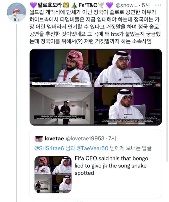Open the three-dot more options menu
Screen dimensions: 169x202
coord(158,5)
